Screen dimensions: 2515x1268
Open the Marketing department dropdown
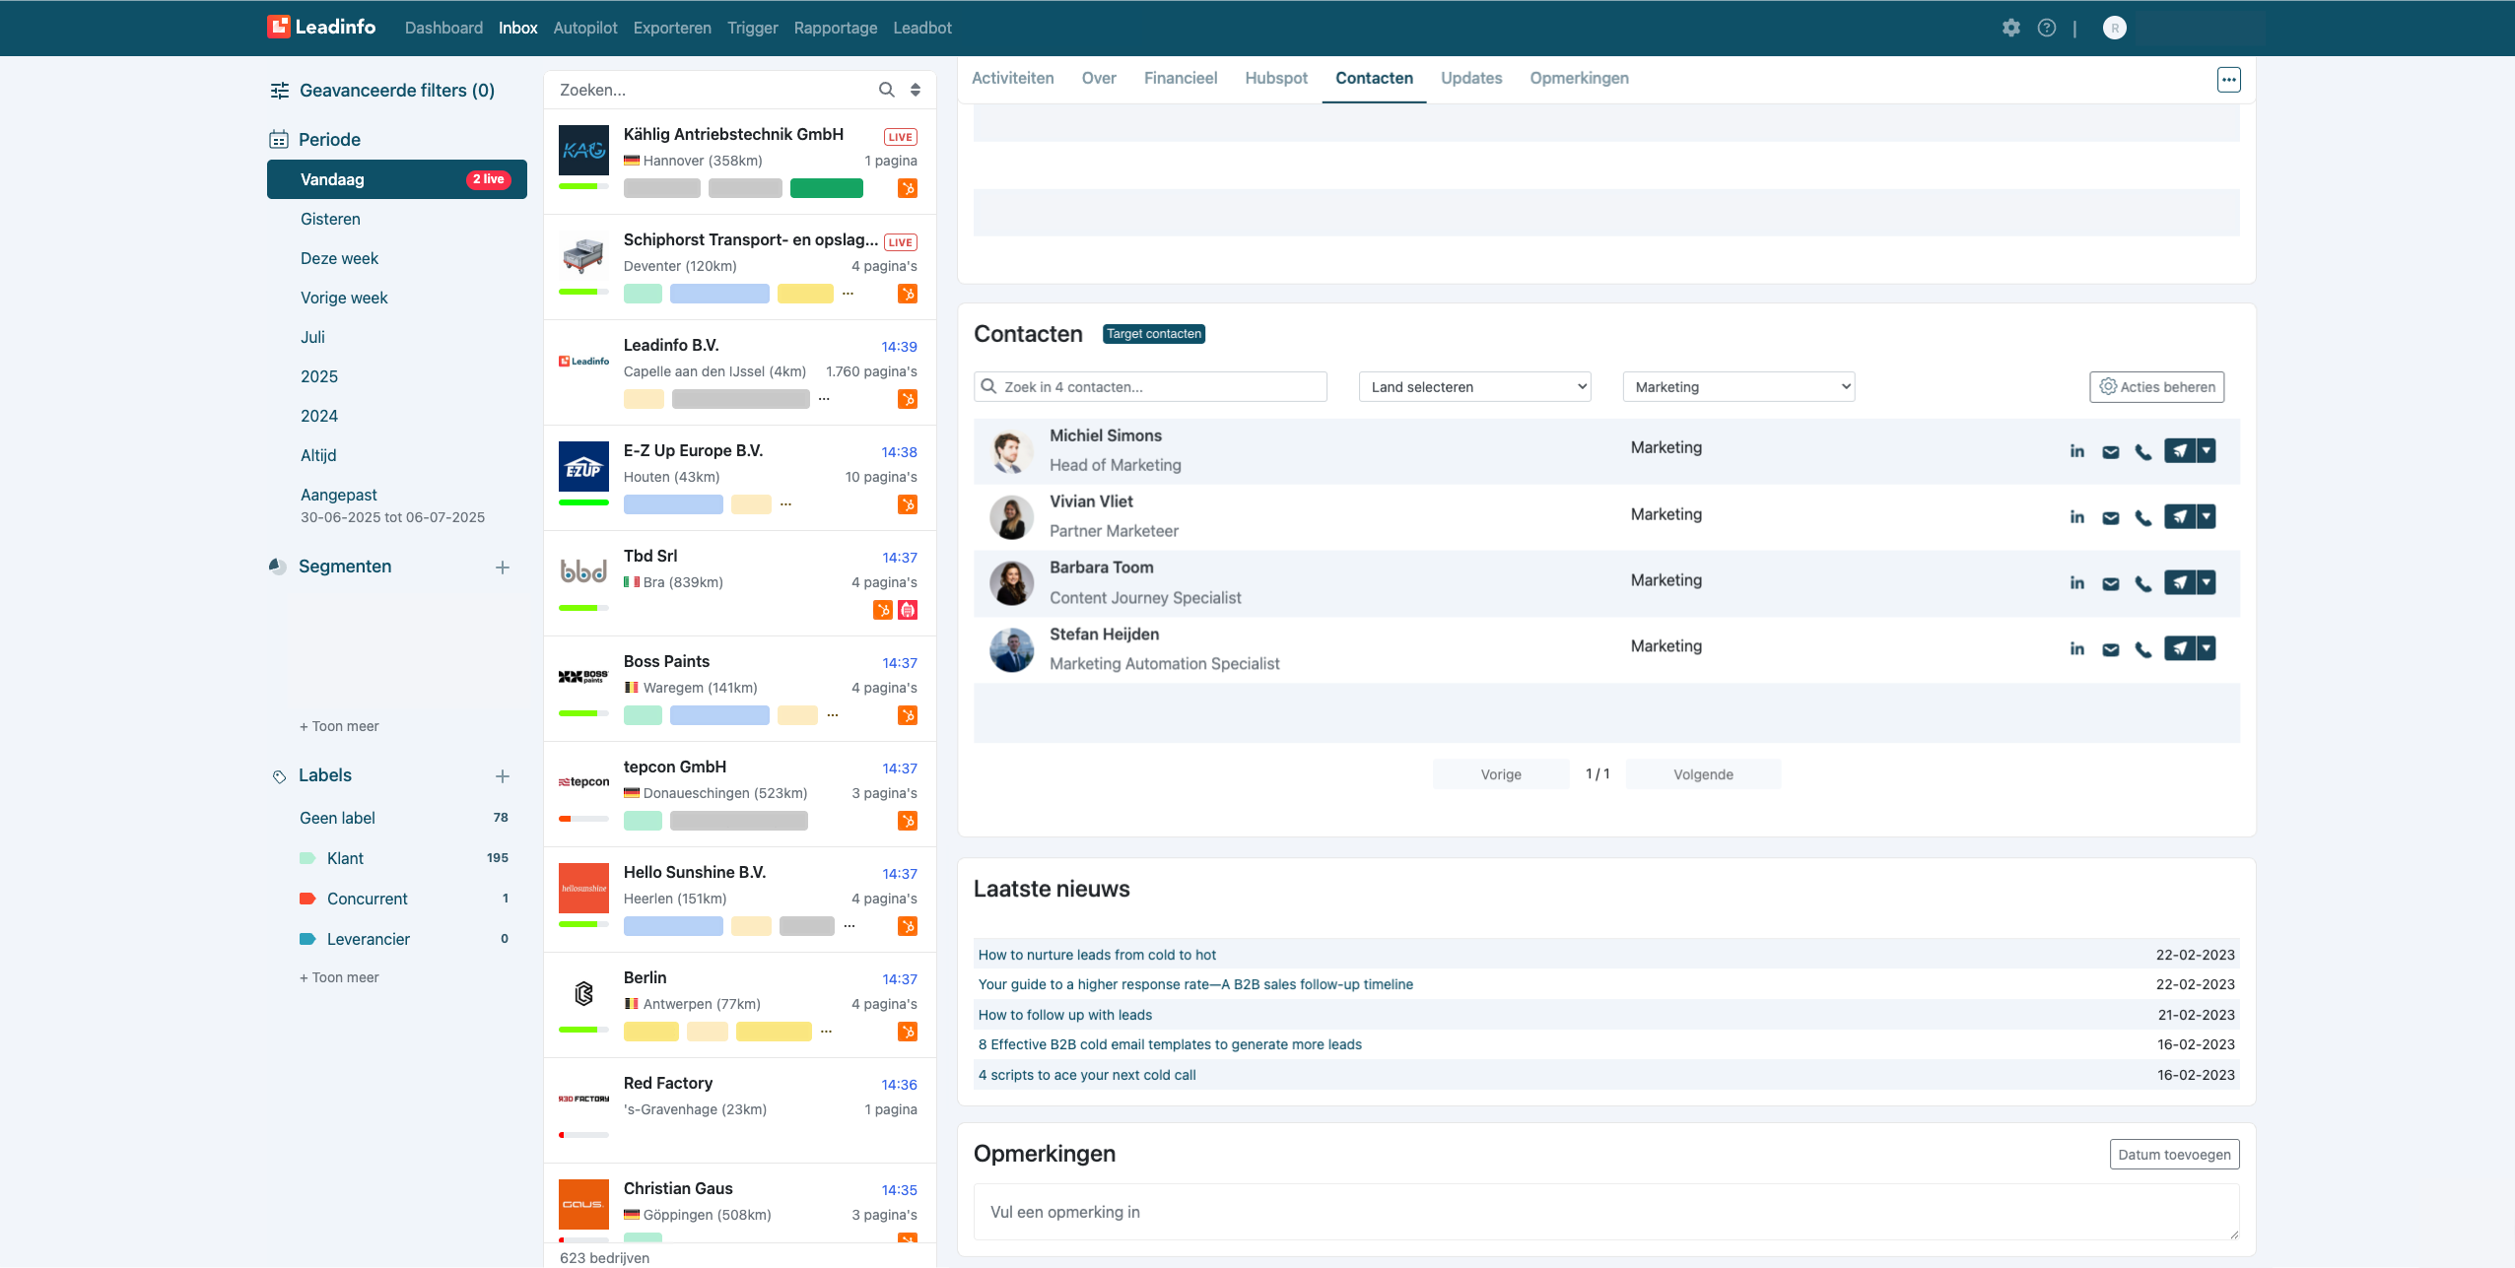pyautogui.click(x=1738, y=387)
